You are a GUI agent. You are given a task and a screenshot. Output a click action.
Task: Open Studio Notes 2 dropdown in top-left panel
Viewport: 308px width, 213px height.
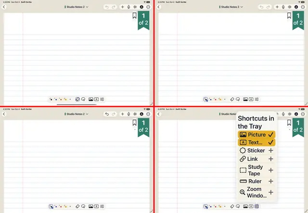tap(77, 7)
